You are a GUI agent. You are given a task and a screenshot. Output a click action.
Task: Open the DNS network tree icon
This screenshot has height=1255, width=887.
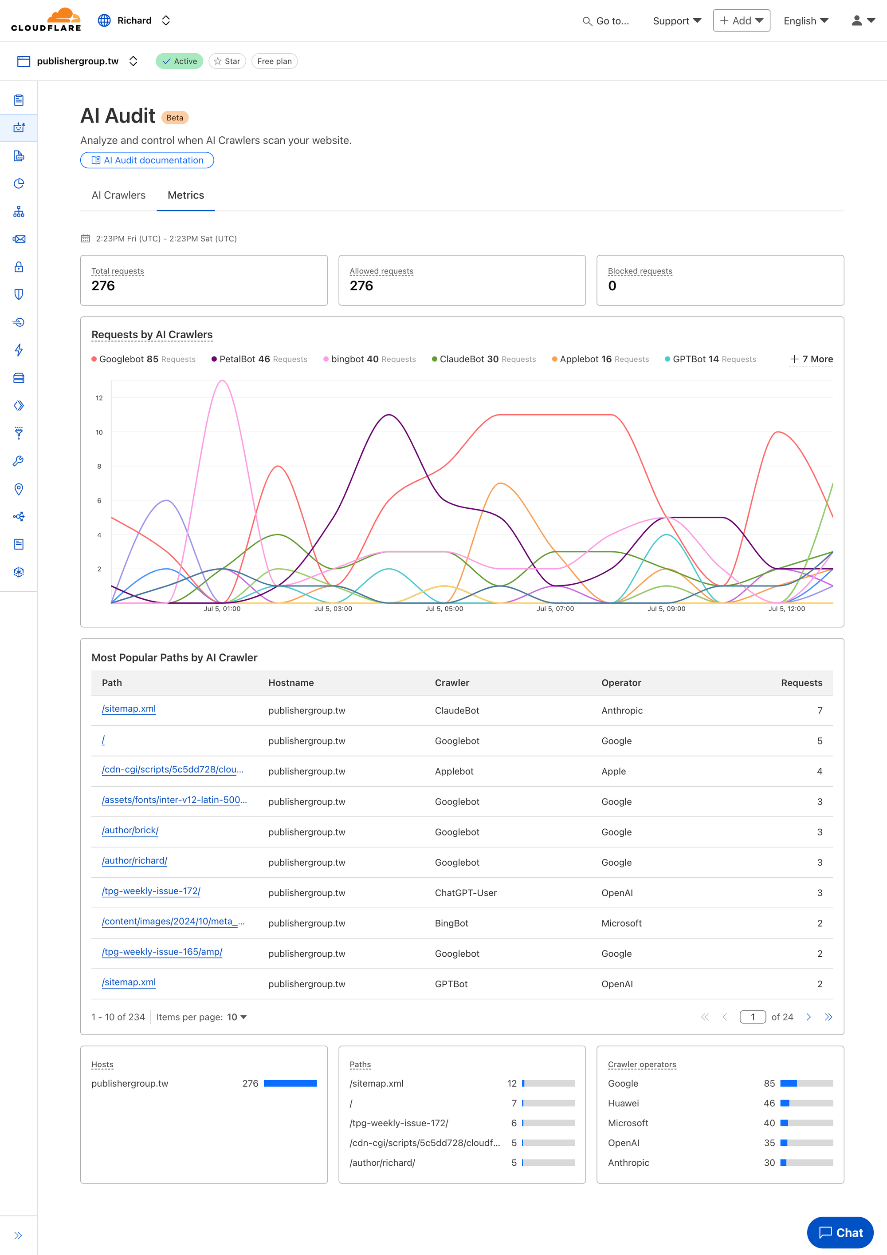click(19, 212)
